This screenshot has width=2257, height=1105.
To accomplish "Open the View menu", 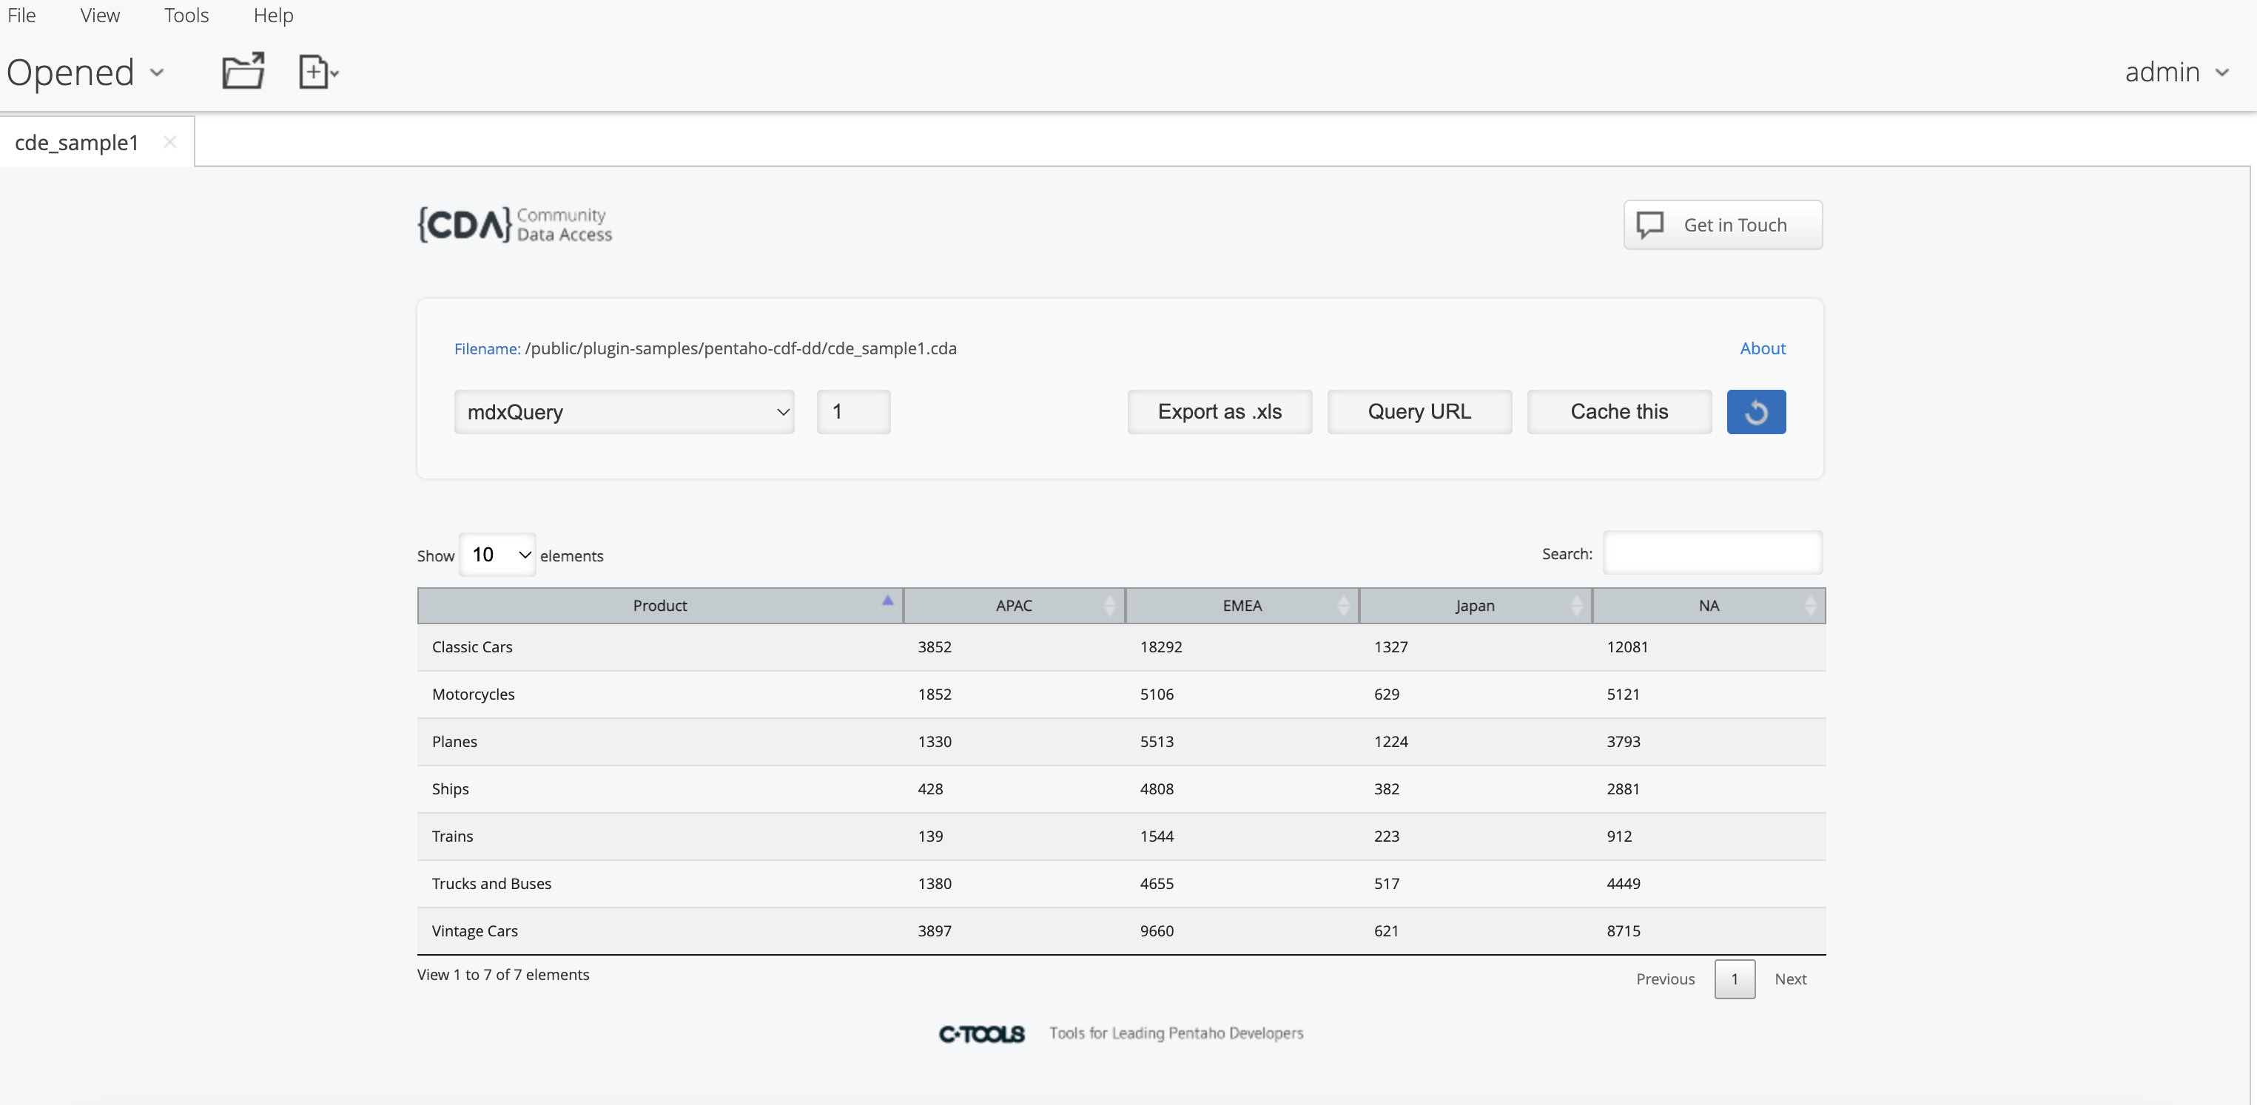I will tap(100, 16).
